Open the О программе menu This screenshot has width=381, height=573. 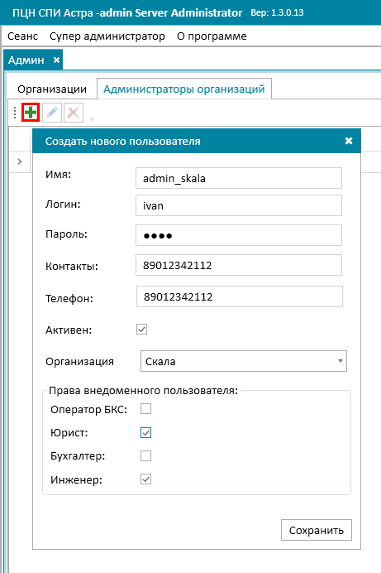(x=212, y=36)
